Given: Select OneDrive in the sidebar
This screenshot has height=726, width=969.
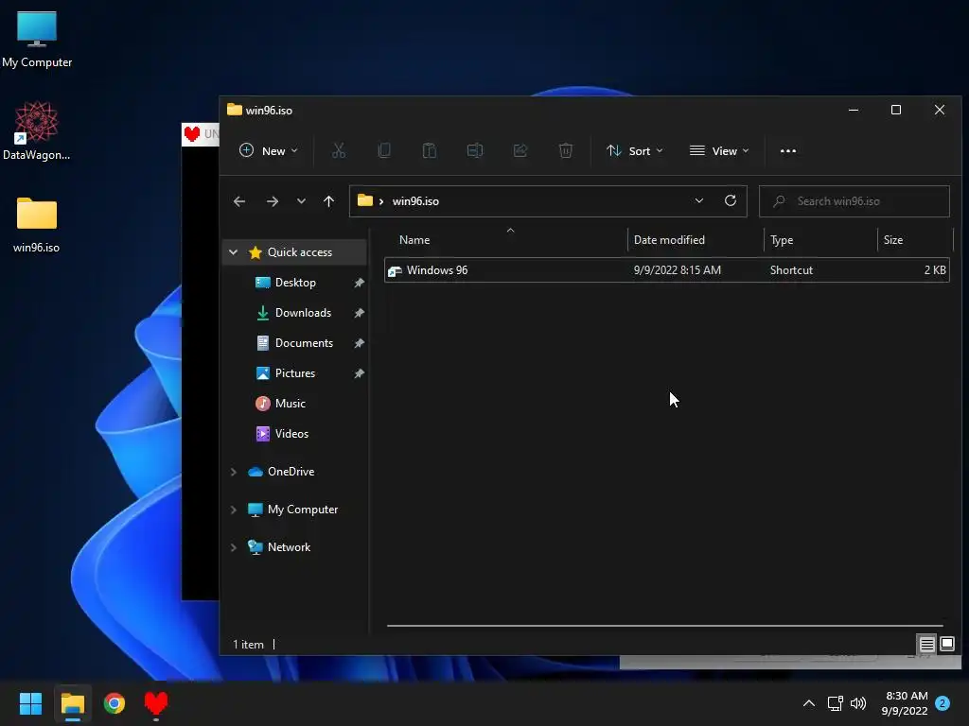Looking at the screenshot, I should [x=291, y=472].
